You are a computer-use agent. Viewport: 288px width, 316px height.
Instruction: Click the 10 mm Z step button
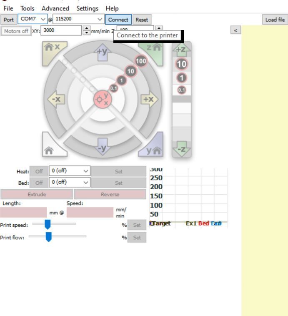click(182, 64)
